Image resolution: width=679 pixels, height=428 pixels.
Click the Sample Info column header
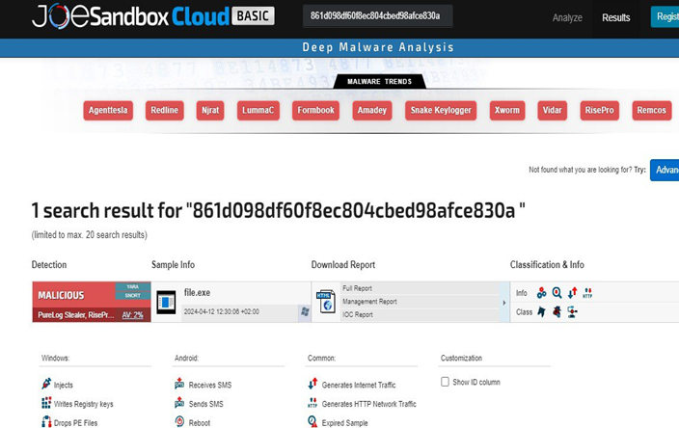pos(173,265)
